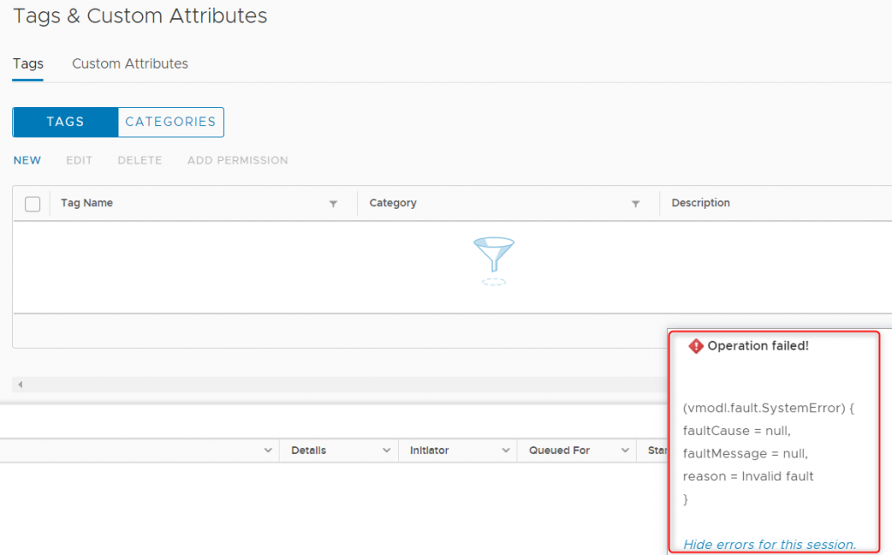Switch to the CATEGORIES toggle view

[171, 122]
